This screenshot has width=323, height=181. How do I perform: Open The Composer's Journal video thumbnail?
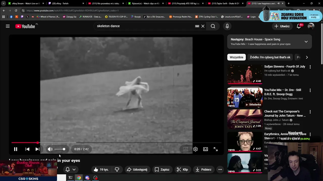[245, 119]
